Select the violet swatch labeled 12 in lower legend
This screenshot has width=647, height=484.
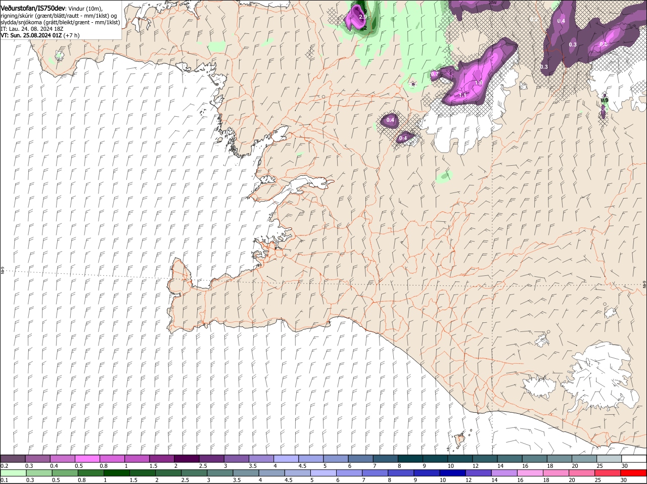tap(479, 473)
